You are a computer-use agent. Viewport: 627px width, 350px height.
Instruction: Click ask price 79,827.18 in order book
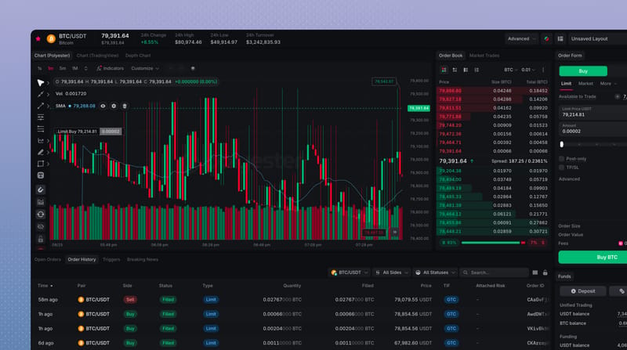[450, 99]
